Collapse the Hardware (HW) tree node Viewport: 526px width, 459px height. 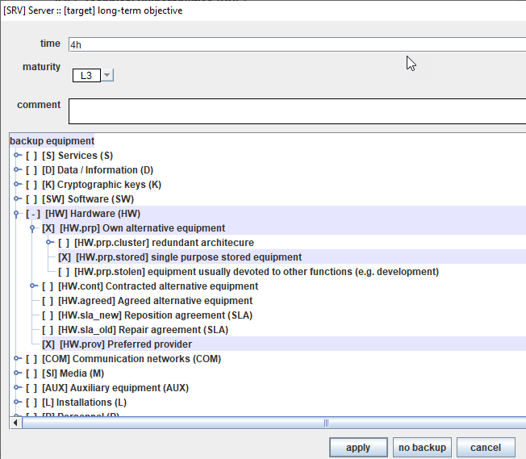coord(17,214)
